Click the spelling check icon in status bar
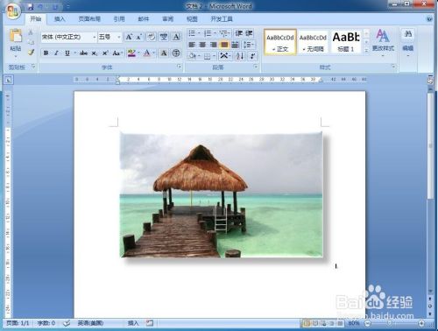The width and height of the screenshot is (438, 331). click(67, 323)
